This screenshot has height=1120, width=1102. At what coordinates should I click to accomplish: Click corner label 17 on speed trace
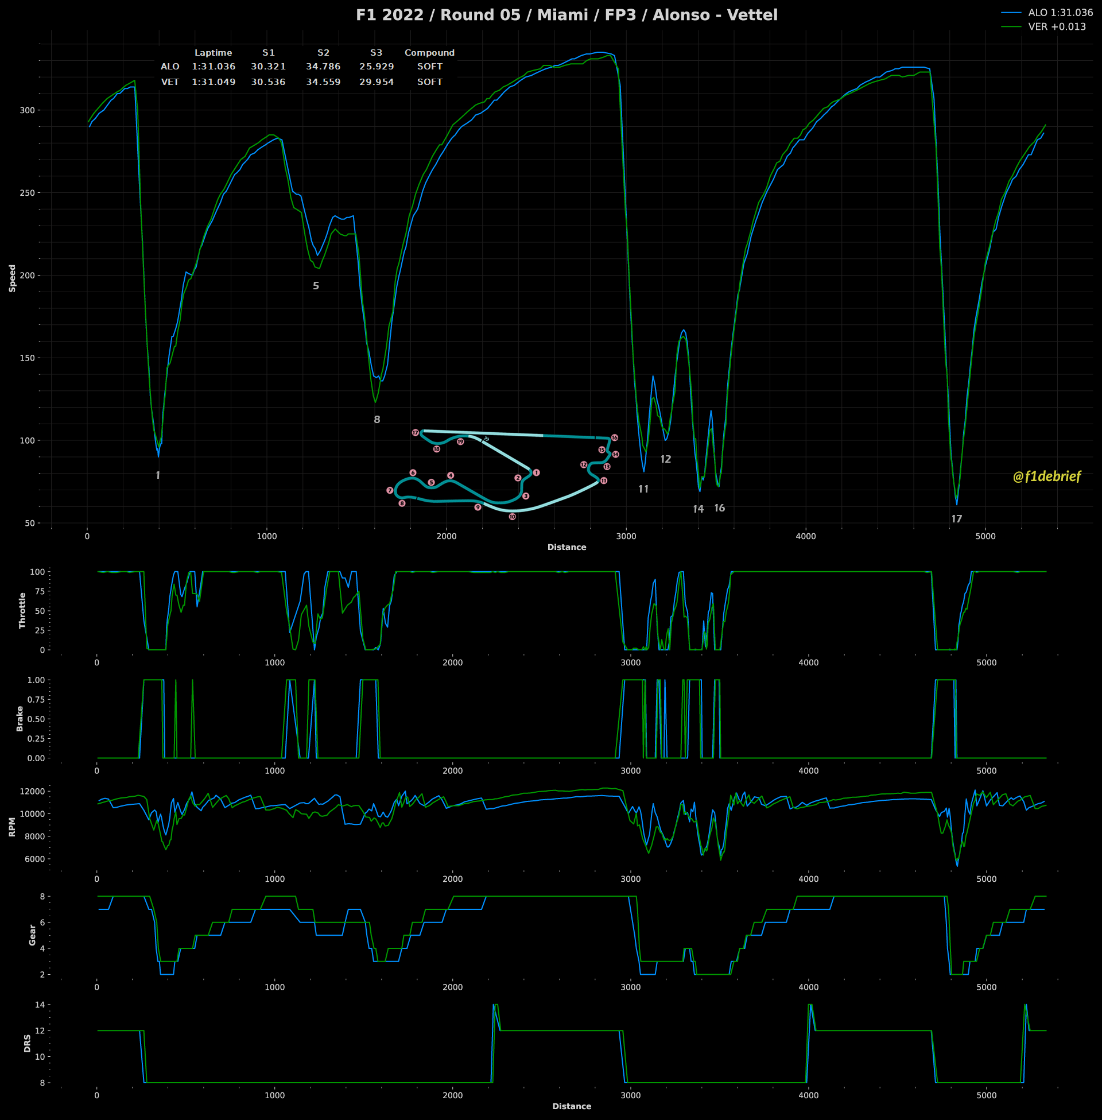point(957,519)
